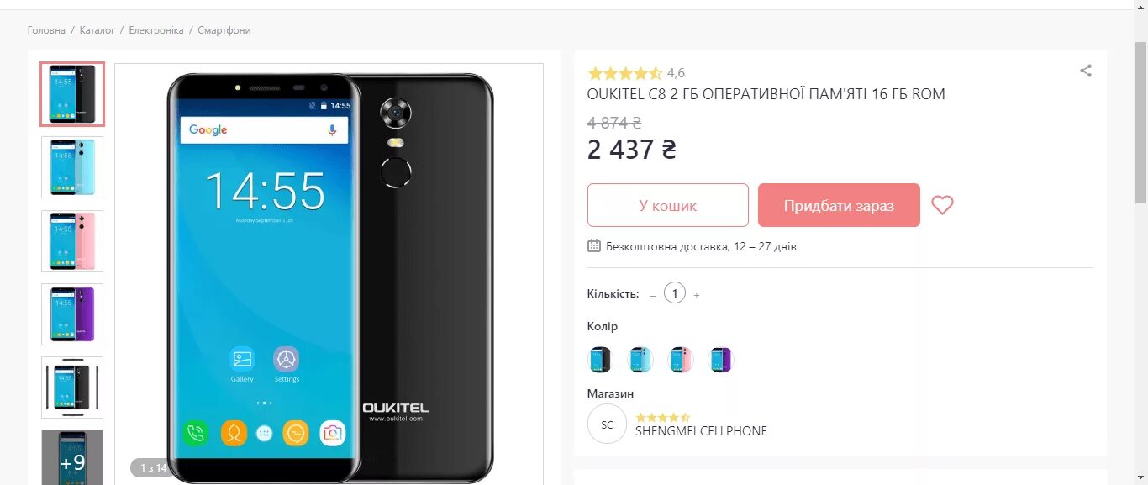Select the blue color option
Screen dimensions: 1148x485
pyautogui.click(x=640, y=360)
